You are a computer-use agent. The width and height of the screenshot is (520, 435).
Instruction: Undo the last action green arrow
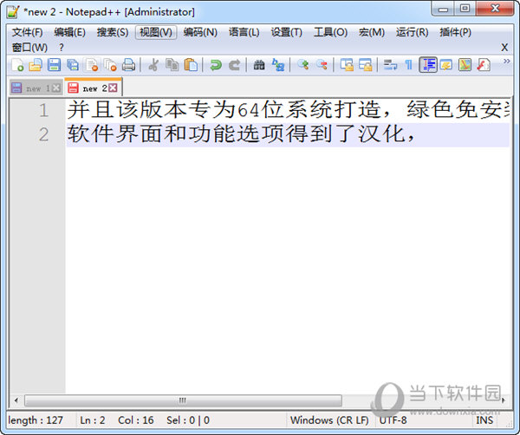pyautogui.click(x=216, y=65)
